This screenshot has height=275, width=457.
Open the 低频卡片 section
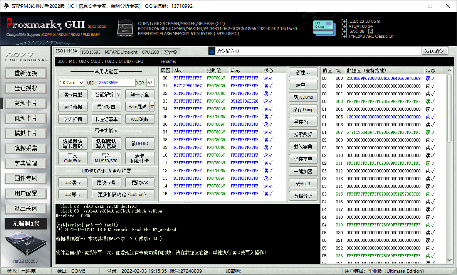(x=26, y=118)
